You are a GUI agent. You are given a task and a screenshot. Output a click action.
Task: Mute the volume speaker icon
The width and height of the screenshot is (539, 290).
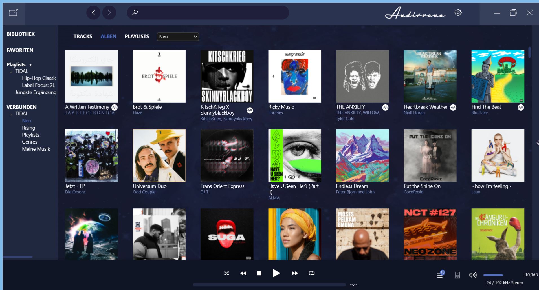(x=473, y=275)
